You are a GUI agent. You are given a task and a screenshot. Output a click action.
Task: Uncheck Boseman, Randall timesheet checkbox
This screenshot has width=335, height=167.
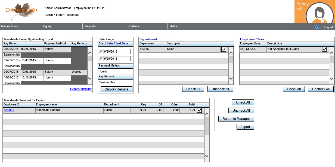tap(199, 110)
